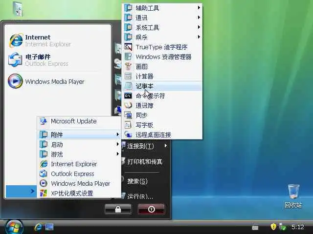This screenshot has width=313, height=234.
Task: Click the Paint brush icon beside 画图
Action: coord(128,66)
